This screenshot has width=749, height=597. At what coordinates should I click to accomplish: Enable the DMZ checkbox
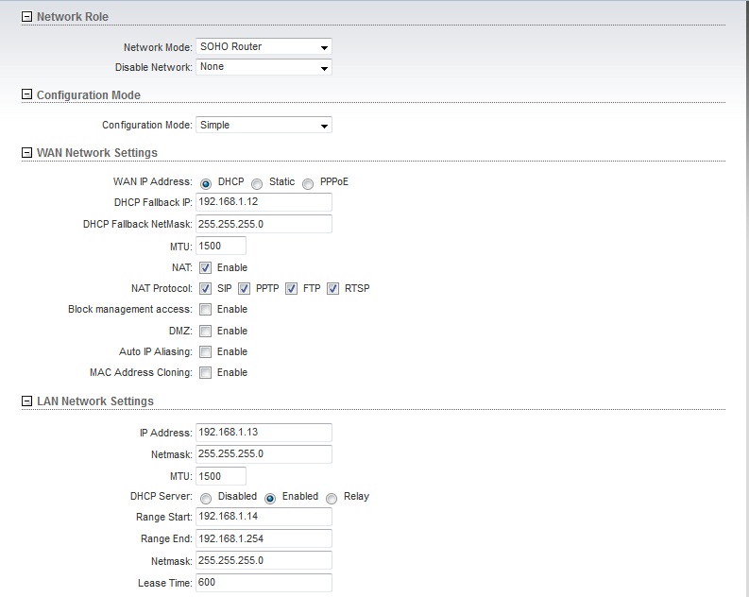(x=206, y=332)
